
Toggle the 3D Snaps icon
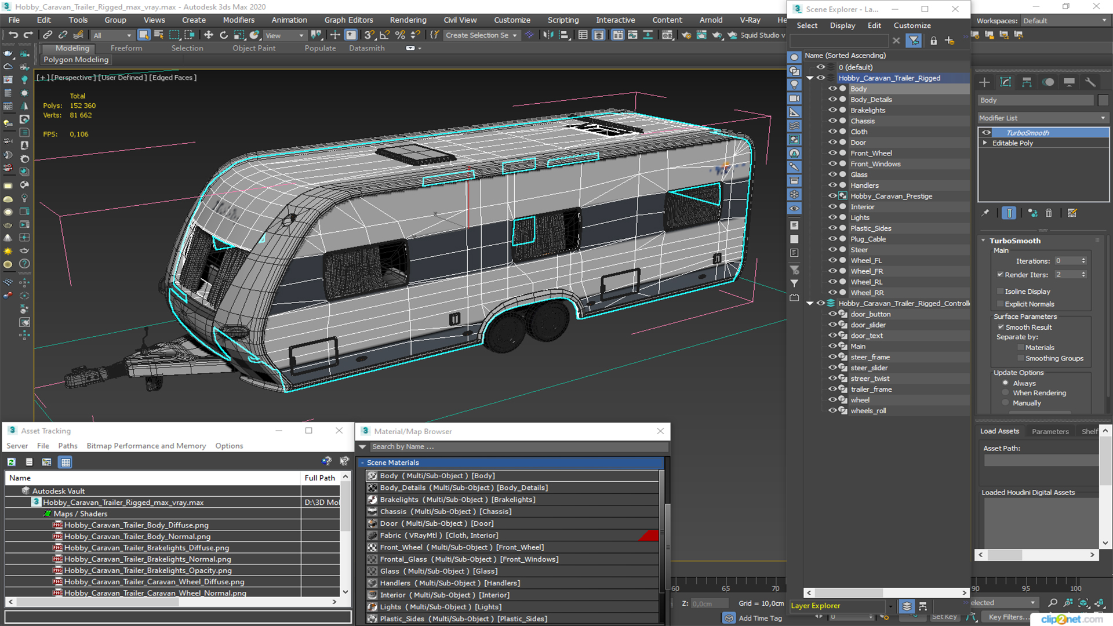(369, 35)
